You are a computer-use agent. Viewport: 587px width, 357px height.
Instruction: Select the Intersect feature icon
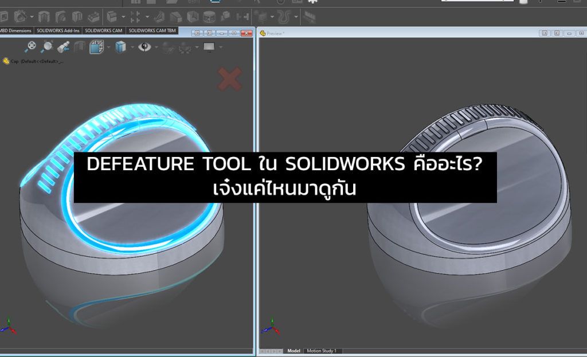tap(226, 17)
